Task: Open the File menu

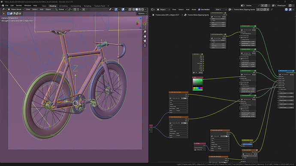Action: pyautogui.click(x=7, y=6)
